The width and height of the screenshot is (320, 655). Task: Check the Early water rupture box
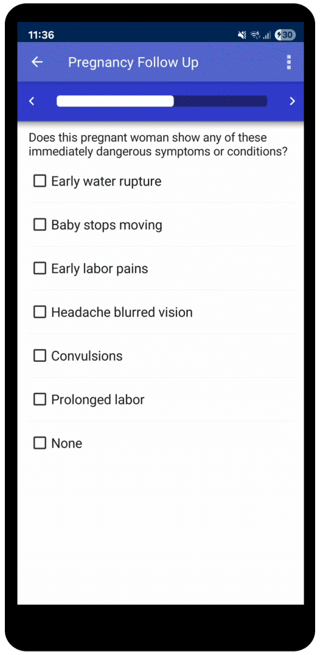(x=40, y=181)
